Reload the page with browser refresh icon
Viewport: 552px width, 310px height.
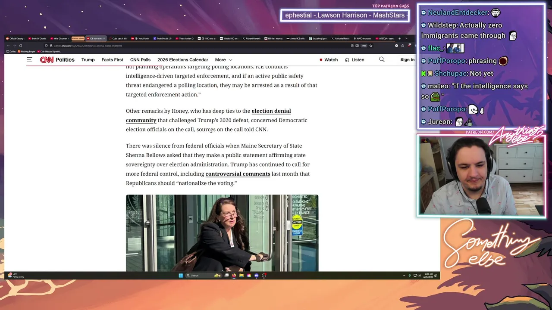coord(20,46)
